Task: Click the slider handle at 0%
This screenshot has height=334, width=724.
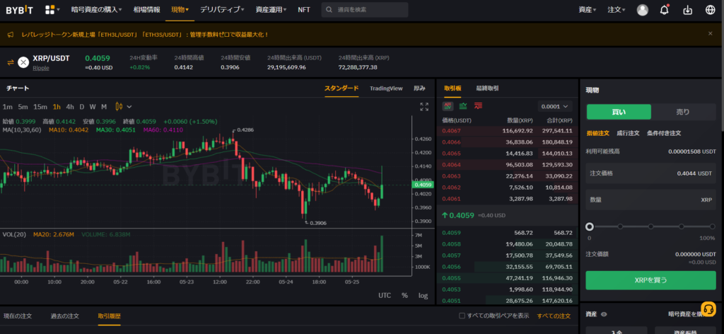Action: pyautogui.click(x=589, y=226)
